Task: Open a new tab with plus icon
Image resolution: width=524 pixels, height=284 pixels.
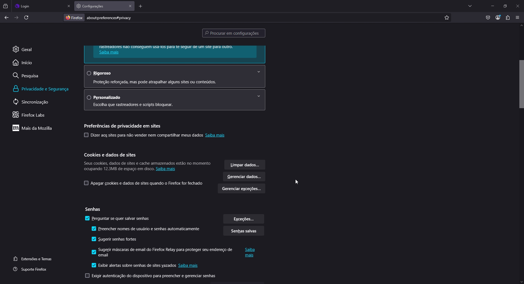Action: 141,6
